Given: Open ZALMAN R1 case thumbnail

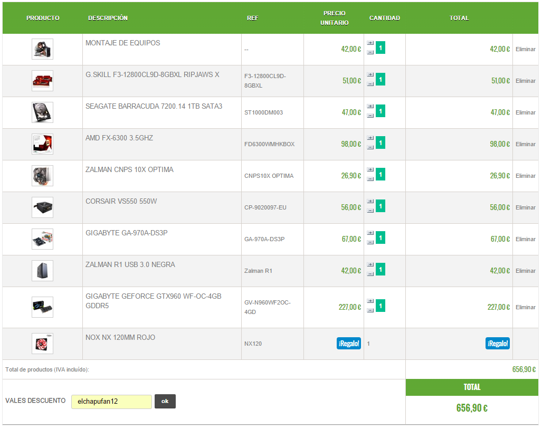Looking at the screenshot, I should (x=43, y=271).
